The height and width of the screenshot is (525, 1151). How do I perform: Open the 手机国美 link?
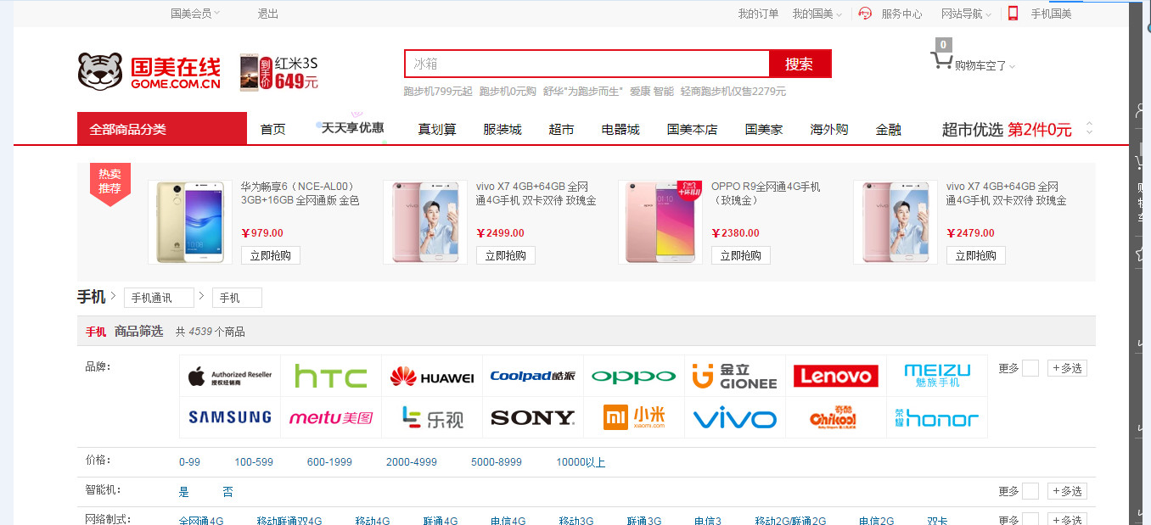pyautogui.click(x=1051, y=14)
